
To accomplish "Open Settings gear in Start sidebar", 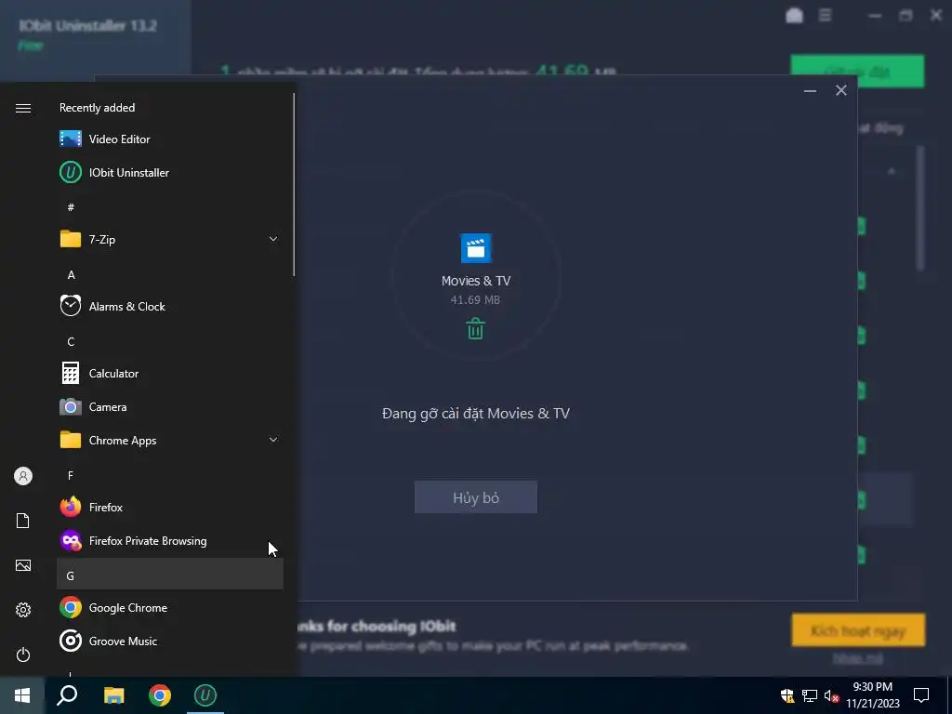I will coord(23,610).
